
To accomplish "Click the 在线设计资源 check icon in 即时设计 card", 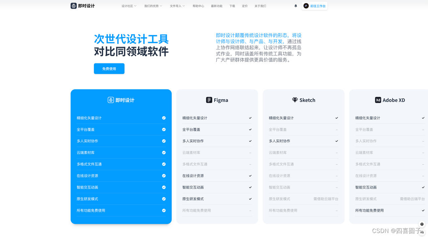I will click(x=164, y=176).
